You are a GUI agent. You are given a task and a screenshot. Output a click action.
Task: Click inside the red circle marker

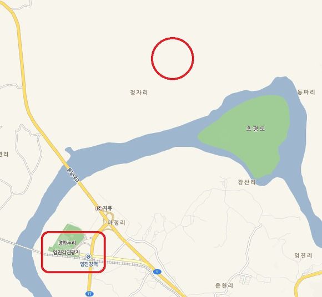pos(173,58)
